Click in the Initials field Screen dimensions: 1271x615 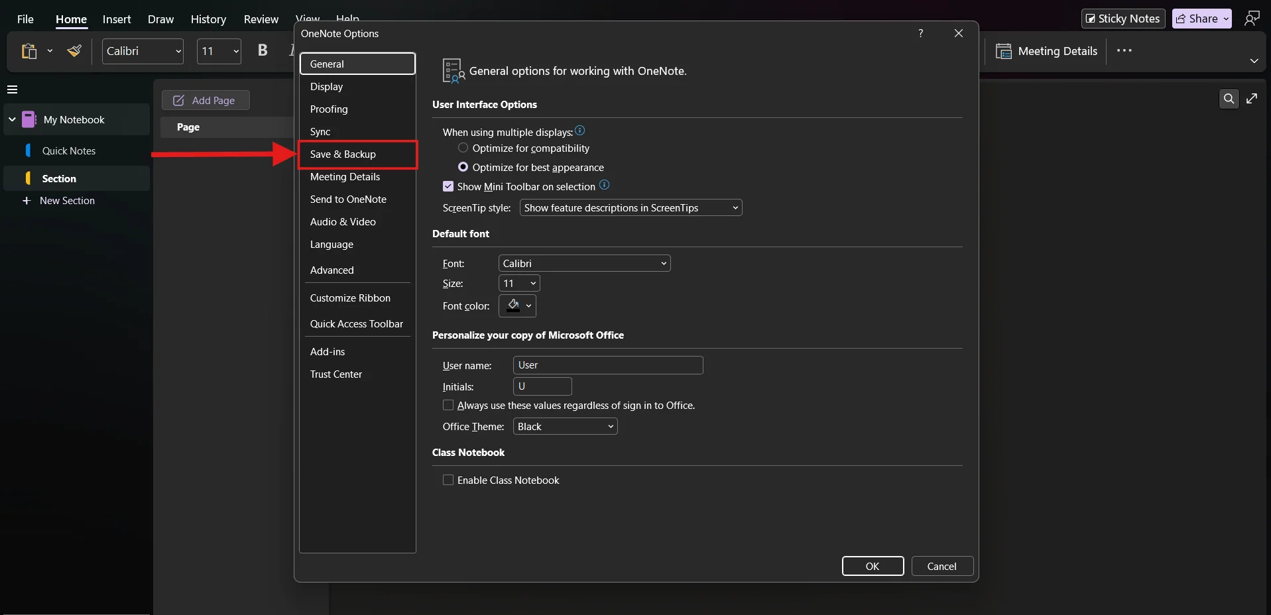pyautogui.click(x=542, y=386)
